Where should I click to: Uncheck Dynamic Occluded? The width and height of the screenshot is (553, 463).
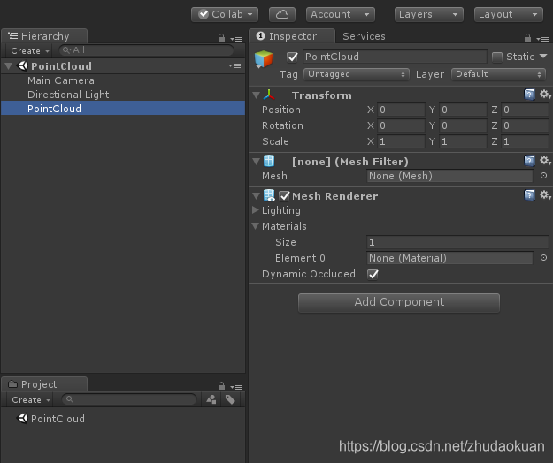[373, 274]
